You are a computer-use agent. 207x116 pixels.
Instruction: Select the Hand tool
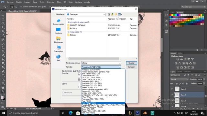[x=3, y=87]
